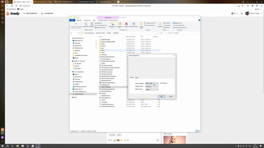
Task: Click the Rename icon in ribbon
Action: [x=134, y=24]
